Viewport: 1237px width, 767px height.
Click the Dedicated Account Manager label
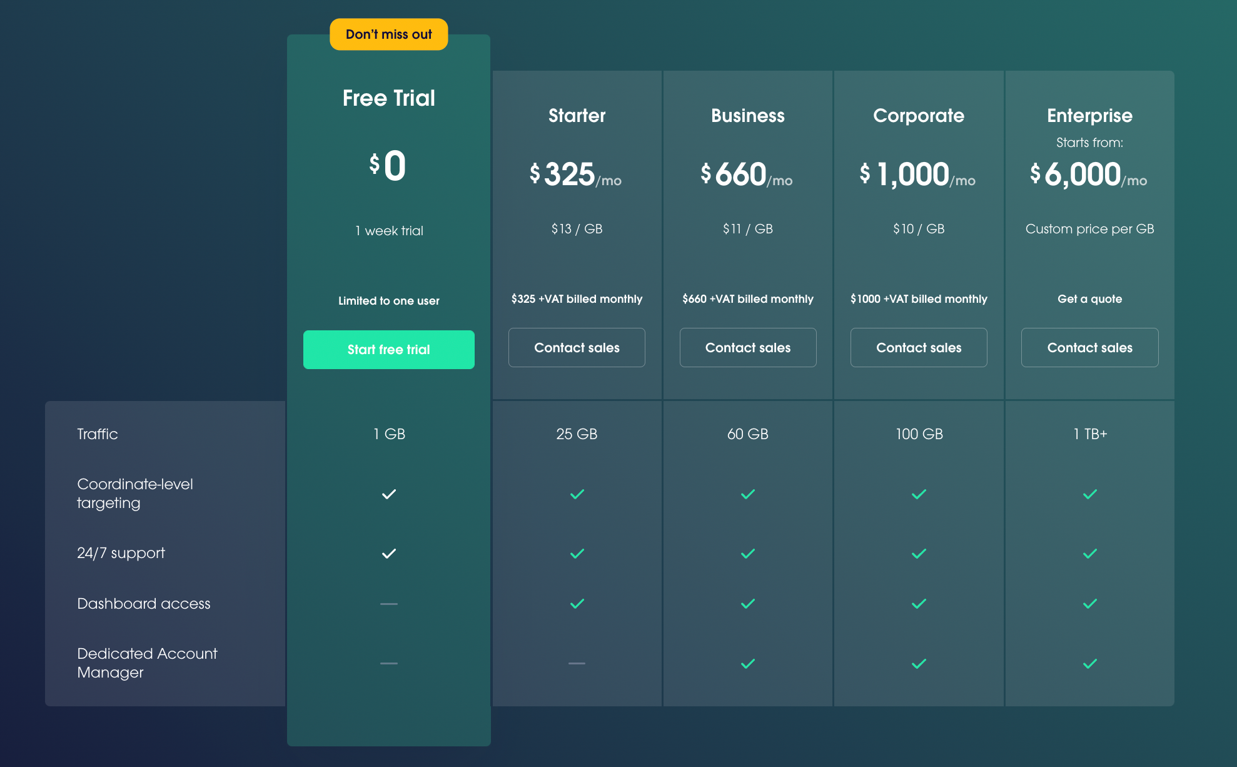click(x=147, y=663)
